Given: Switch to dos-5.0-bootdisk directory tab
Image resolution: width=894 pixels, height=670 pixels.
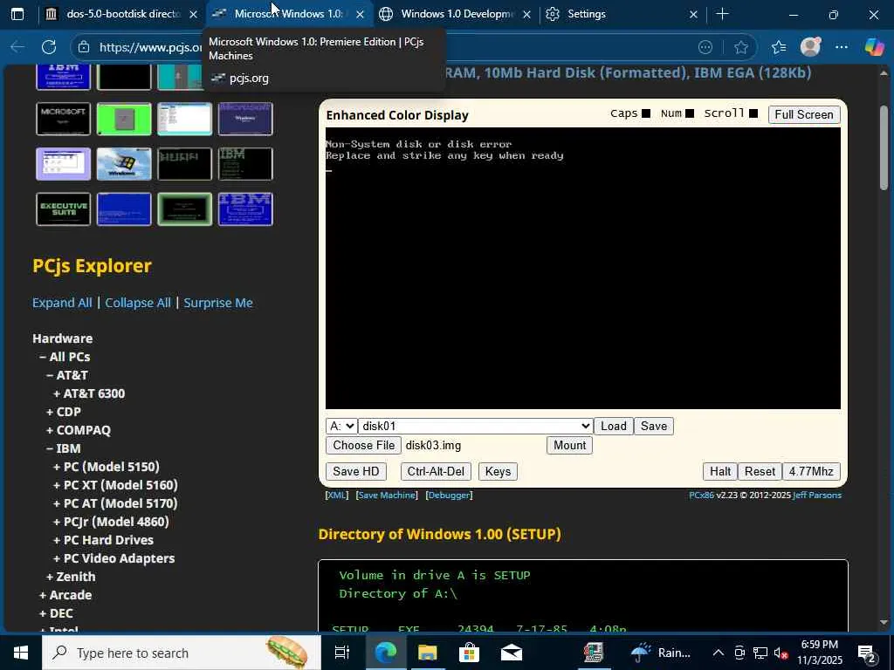Looking at the screenshot, I should click(x=122, y=14).
